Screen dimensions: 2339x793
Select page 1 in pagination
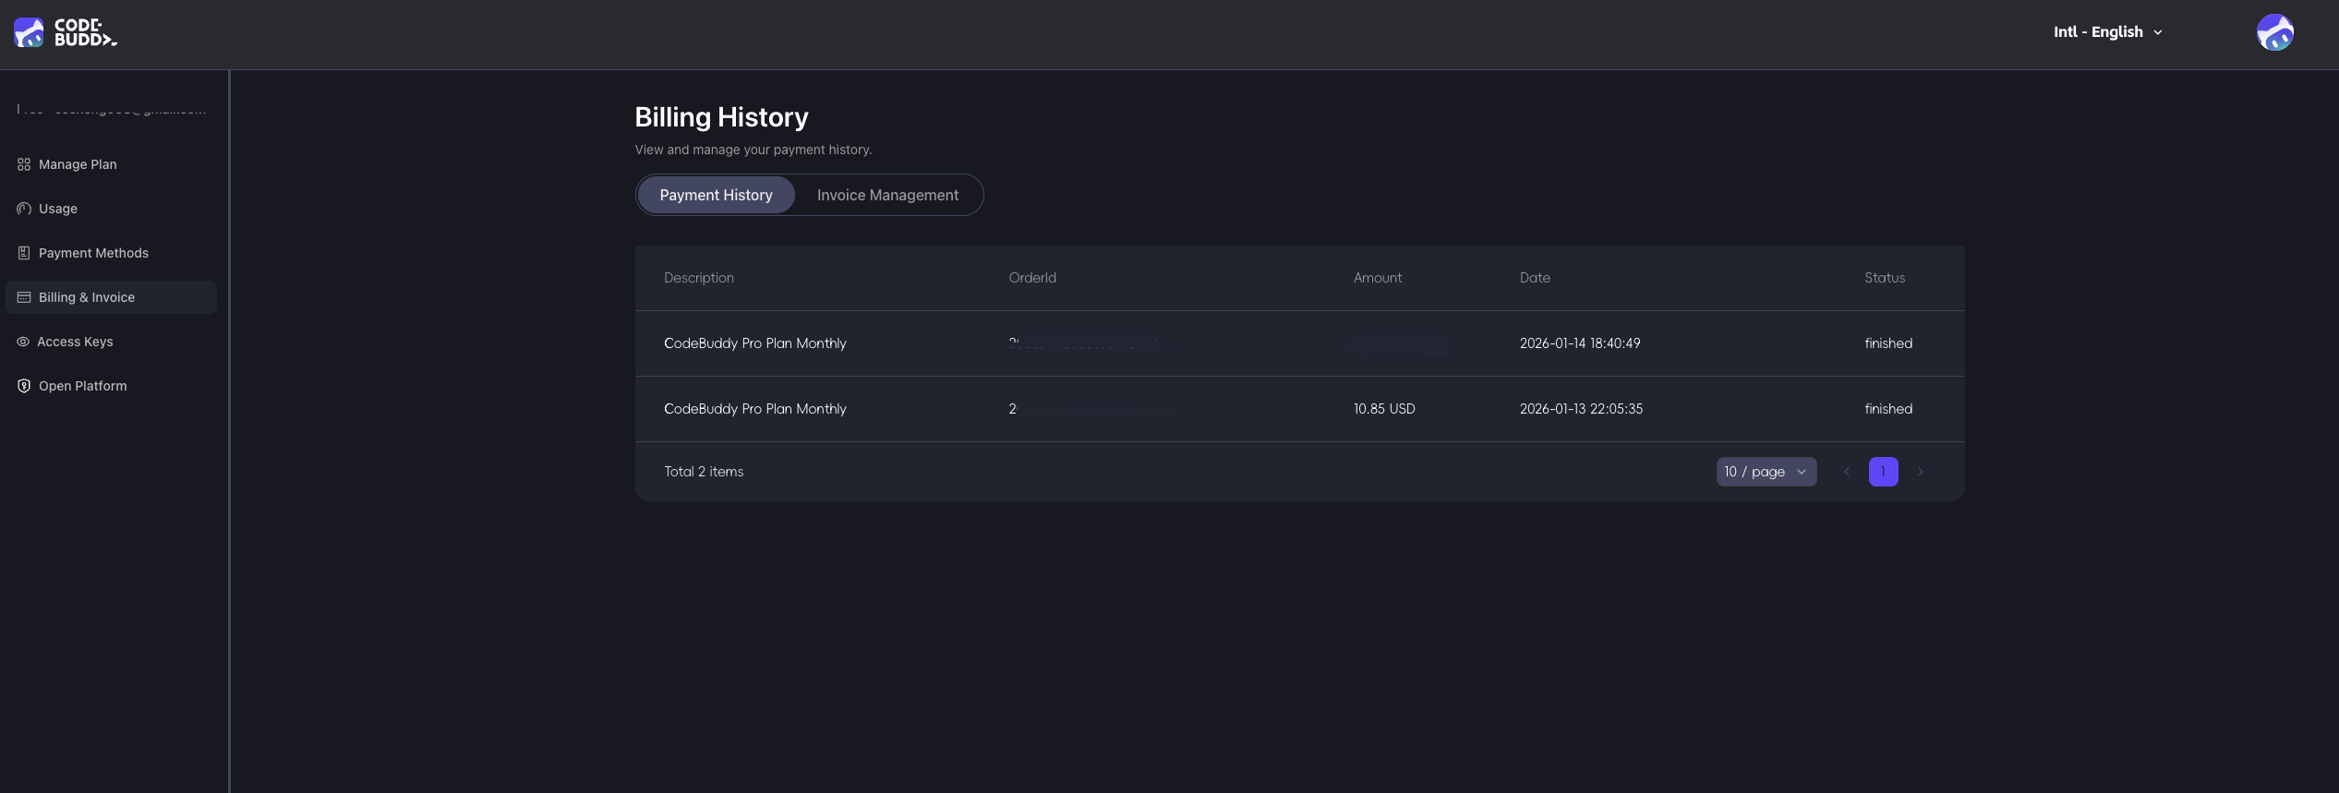(x=1883, y=472)
